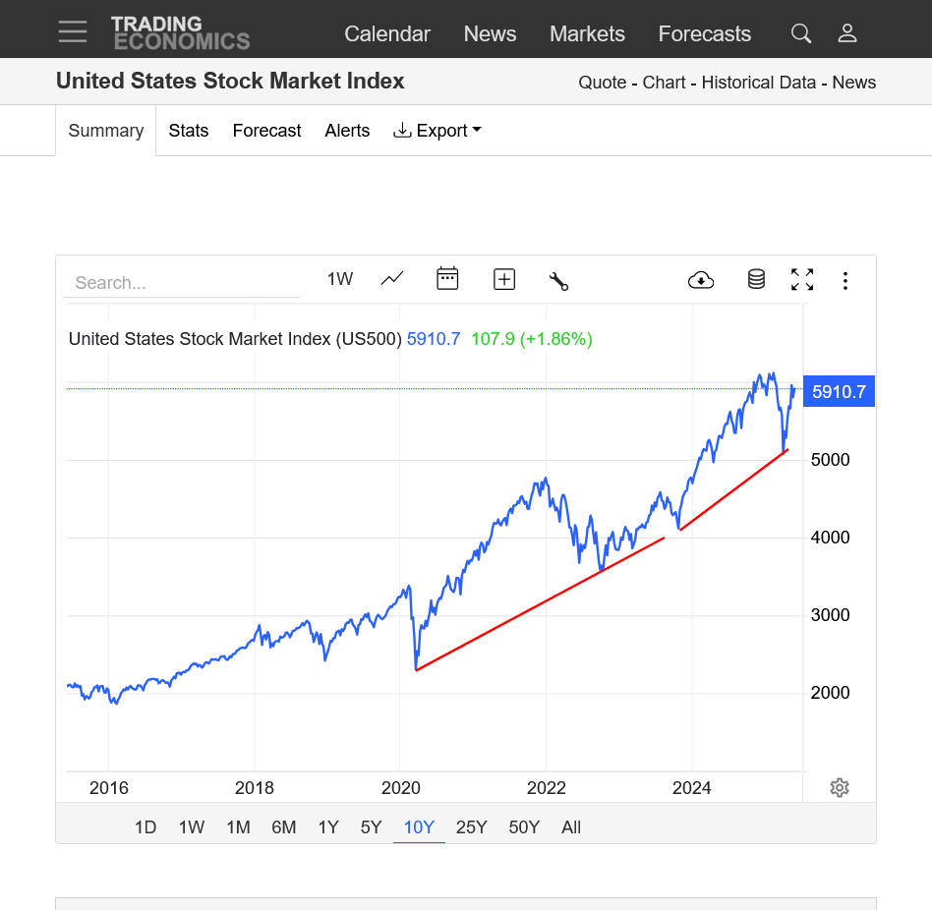Open the three-dot chart options menu
The image size is (932, 910).
(x=845, y=281)
